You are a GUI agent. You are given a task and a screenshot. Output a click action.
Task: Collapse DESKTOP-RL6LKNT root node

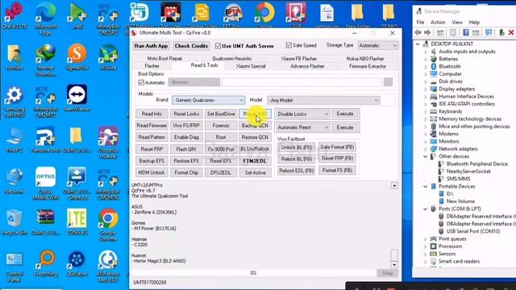coord(418,43)
